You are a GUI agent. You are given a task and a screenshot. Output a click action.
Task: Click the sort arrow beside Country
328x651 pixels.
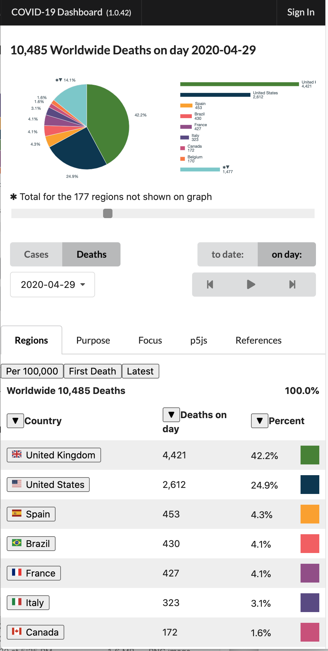point(15,420)
